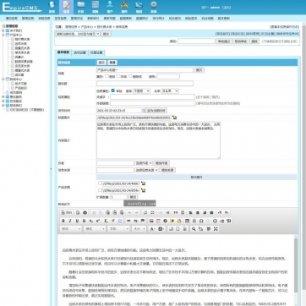Click the set to current time button
The image size is (306, 306).
156,111
